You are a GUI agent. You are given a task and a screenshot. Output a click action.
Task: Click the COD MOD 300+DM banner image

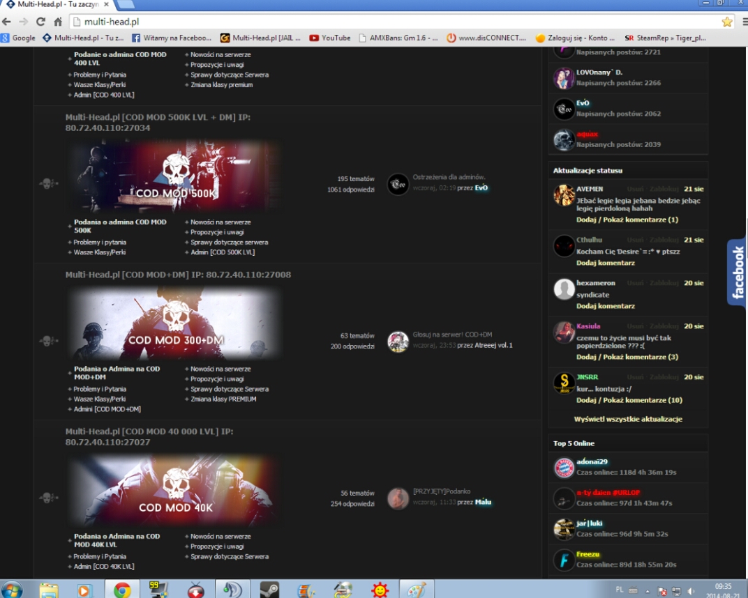174,323
